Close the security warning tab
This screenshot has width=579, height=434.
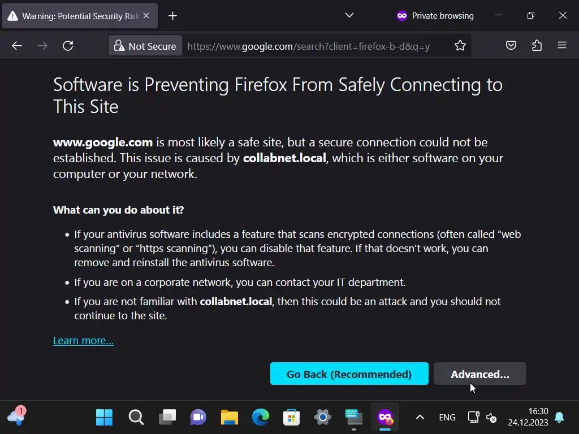point(146,16)
